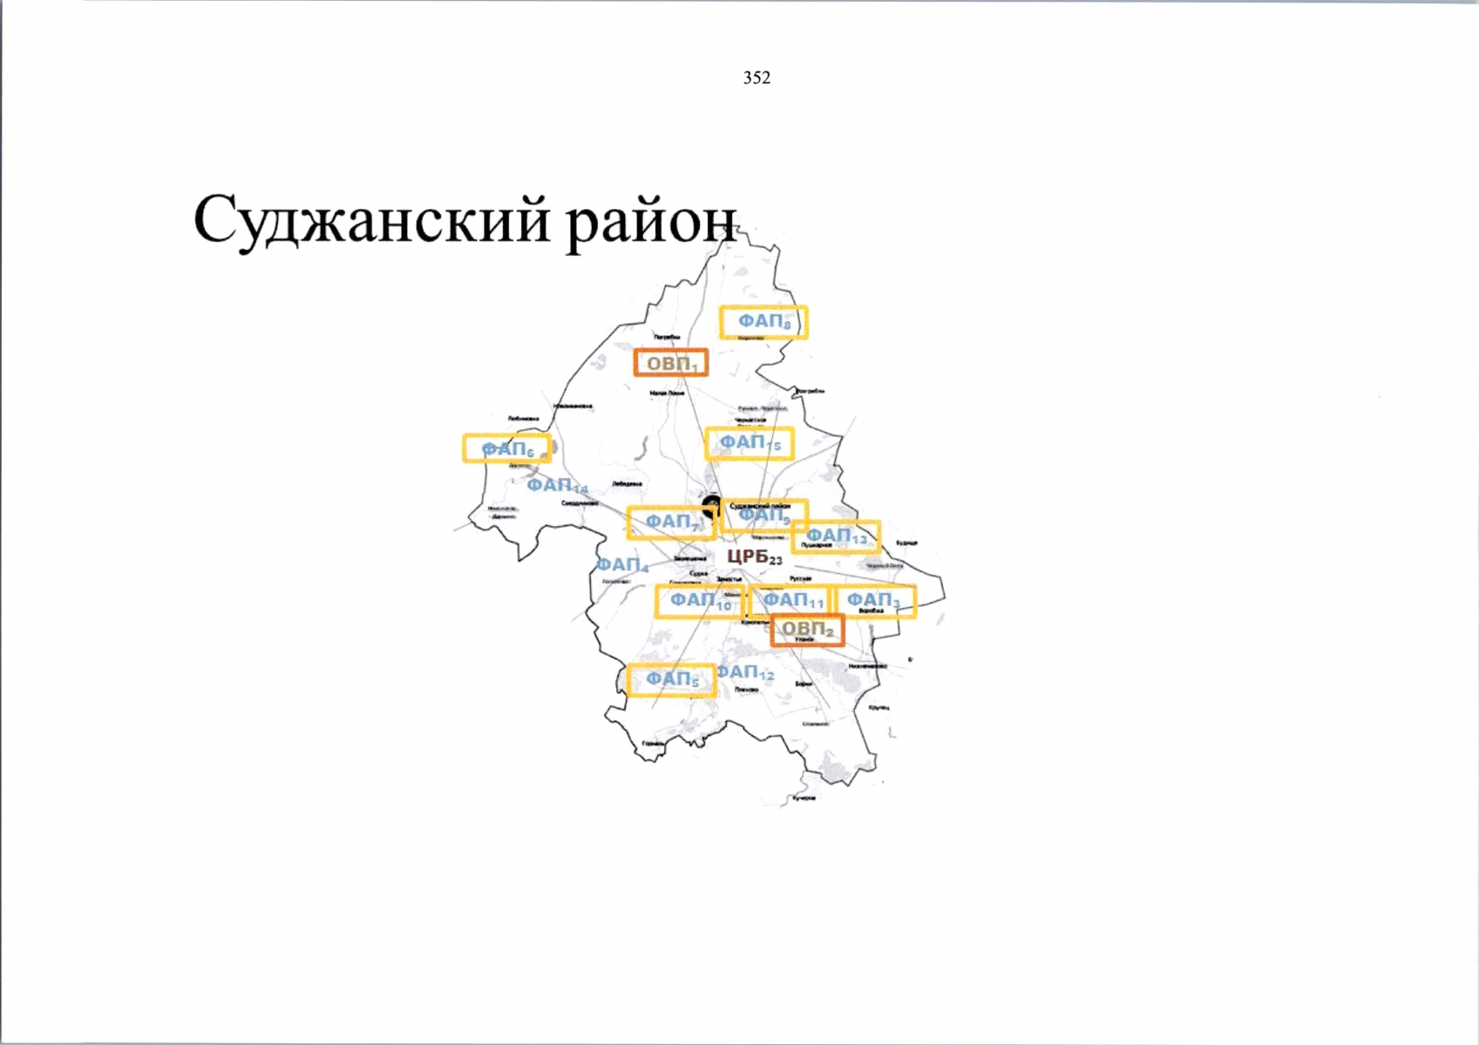Click the ФАП13 label box

(836, 537)
